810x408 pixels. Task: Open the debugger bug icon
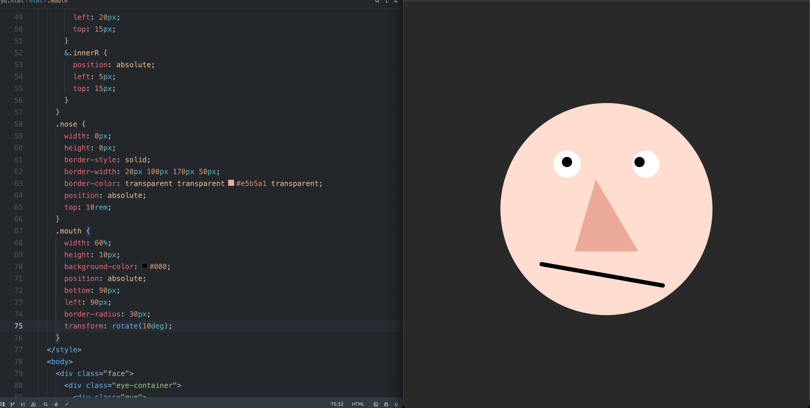coord(386,404)
